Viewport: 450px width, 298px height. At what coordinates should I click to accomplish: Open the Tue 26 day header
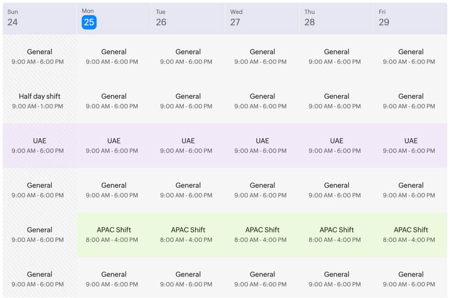coord(188,19)
